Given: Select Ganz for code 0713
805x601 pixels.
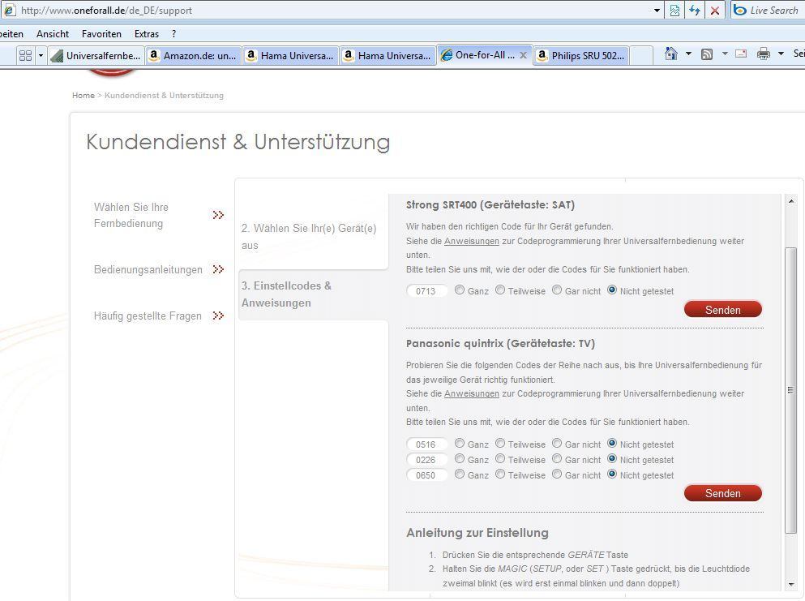Looking at the screenshot, I should tap(460, 290).
